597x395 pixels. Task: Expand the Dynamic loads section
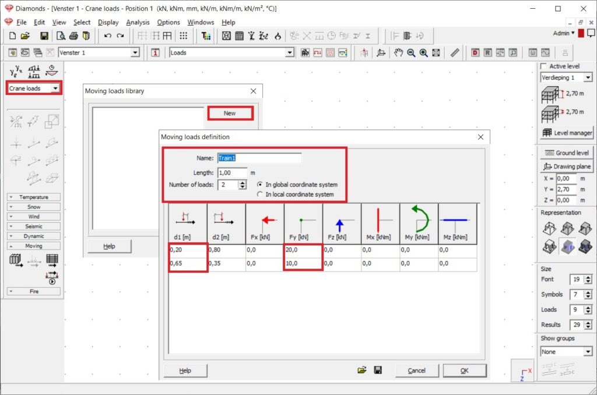click(x=33, y=237)
